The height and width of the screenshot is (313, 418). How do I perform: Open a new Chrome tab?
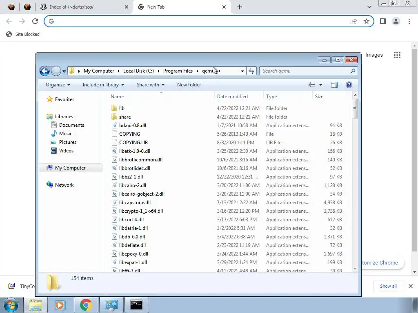[x=239, y=7]
